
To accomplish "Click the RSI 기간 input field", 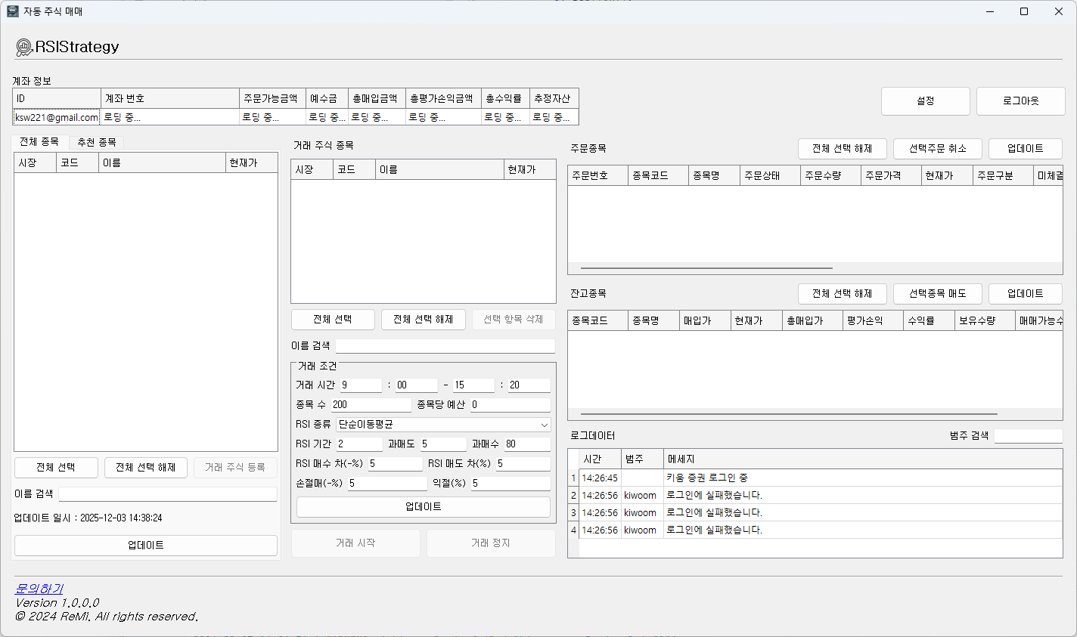I will (359, 444).
